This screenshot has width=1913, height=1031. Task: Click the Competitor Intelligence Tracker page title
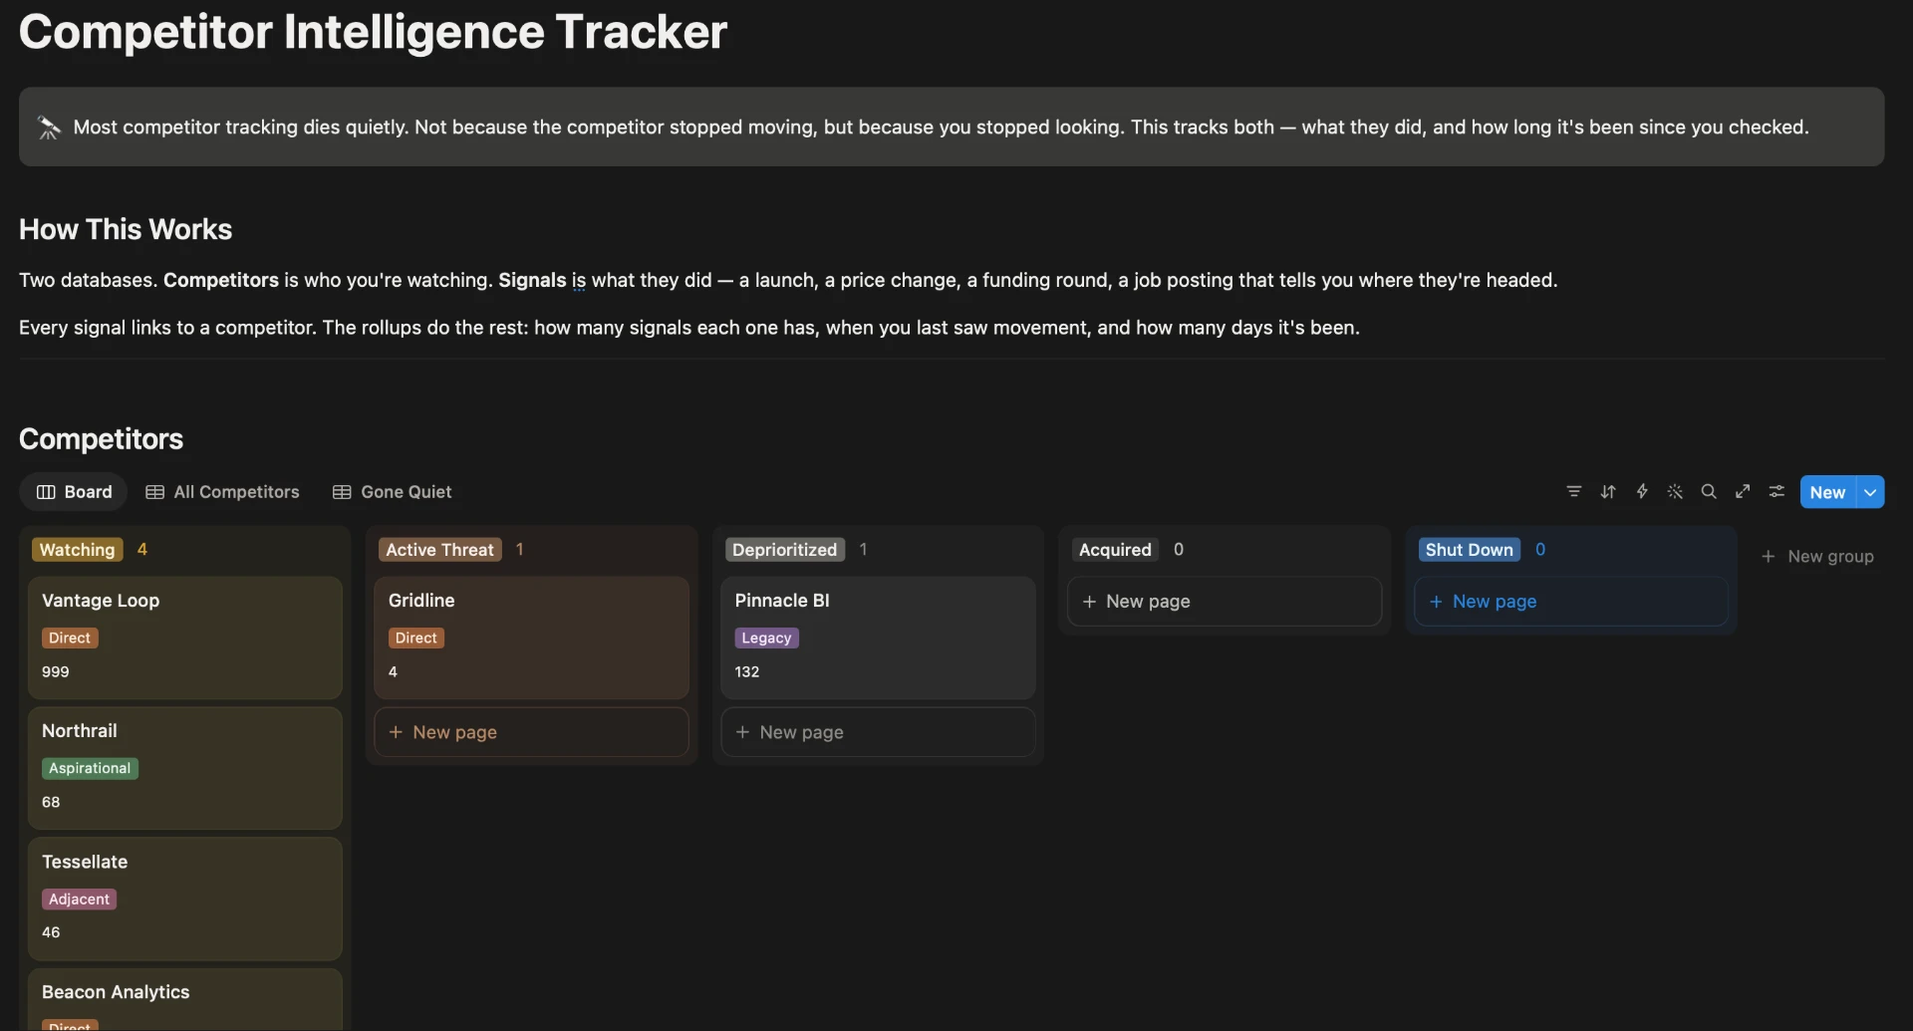point(373,32)
